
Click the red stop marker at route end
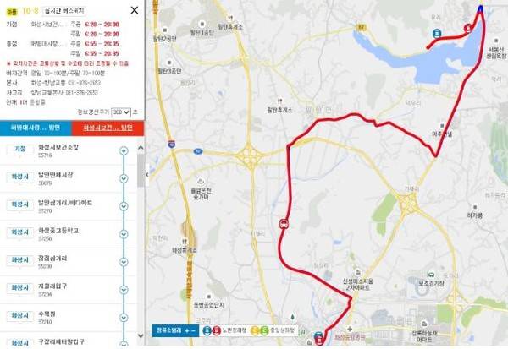coord(320,341)
